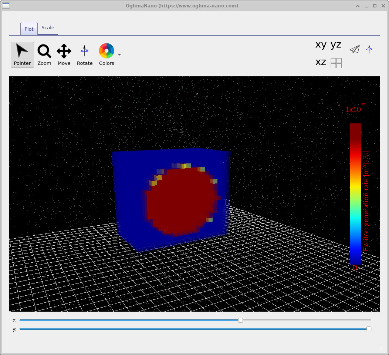The image size is (389, 355).
Task: Switch to the xy view
Action: [x=320, y=45]
